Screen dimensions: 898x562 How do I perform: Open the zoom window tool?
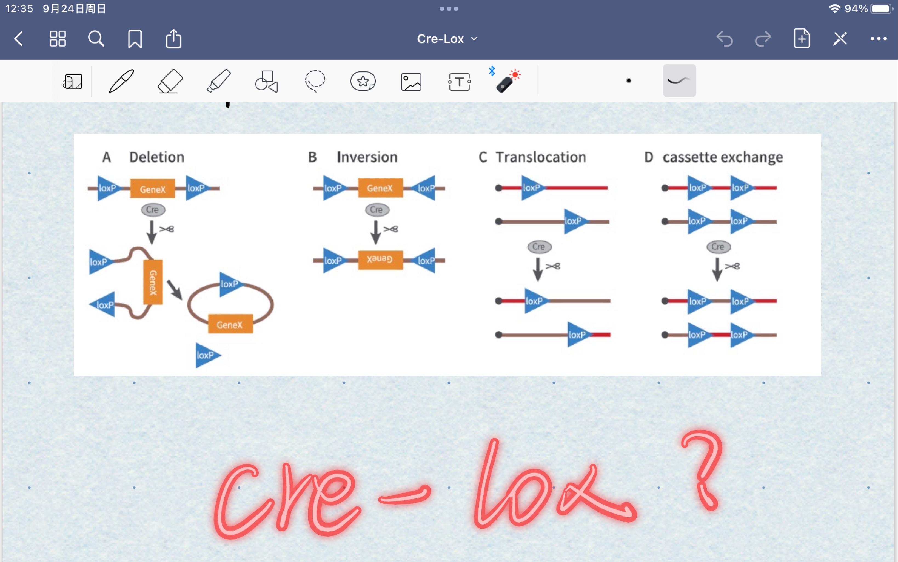click(x=73, y=81)
